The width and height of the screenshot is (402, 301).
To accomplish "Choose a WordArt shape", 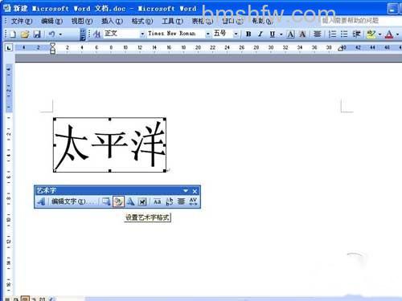I will [130, 201].
